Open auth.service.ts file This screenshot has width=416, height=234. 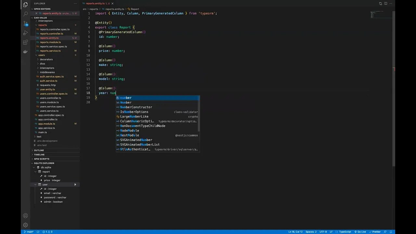(x=48, y=81)
